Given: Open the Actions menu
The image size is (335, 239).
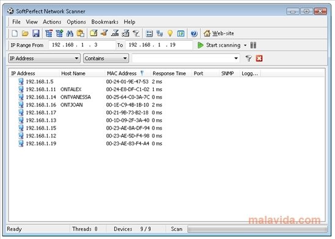Looking at the screenshot, I should (52, 22).
